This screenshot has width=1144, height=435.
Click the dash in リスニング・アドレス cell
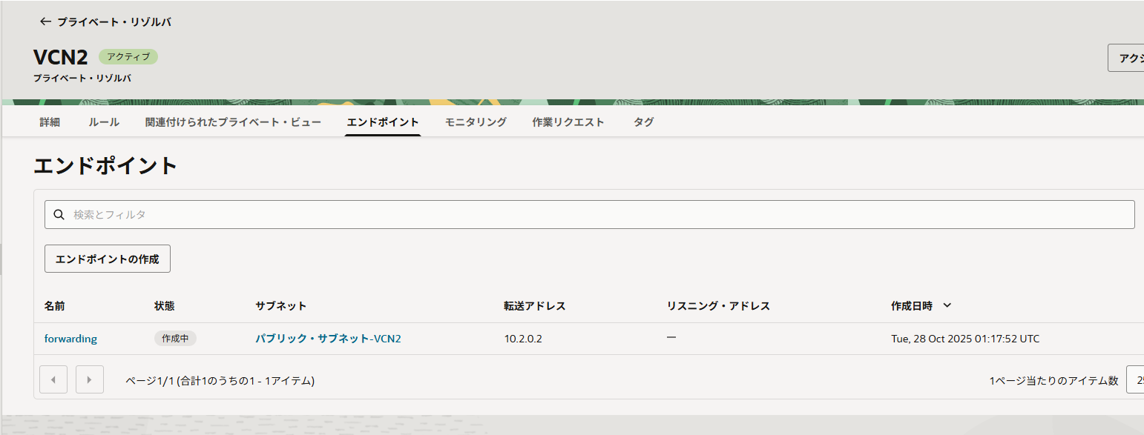click(671, 337)
